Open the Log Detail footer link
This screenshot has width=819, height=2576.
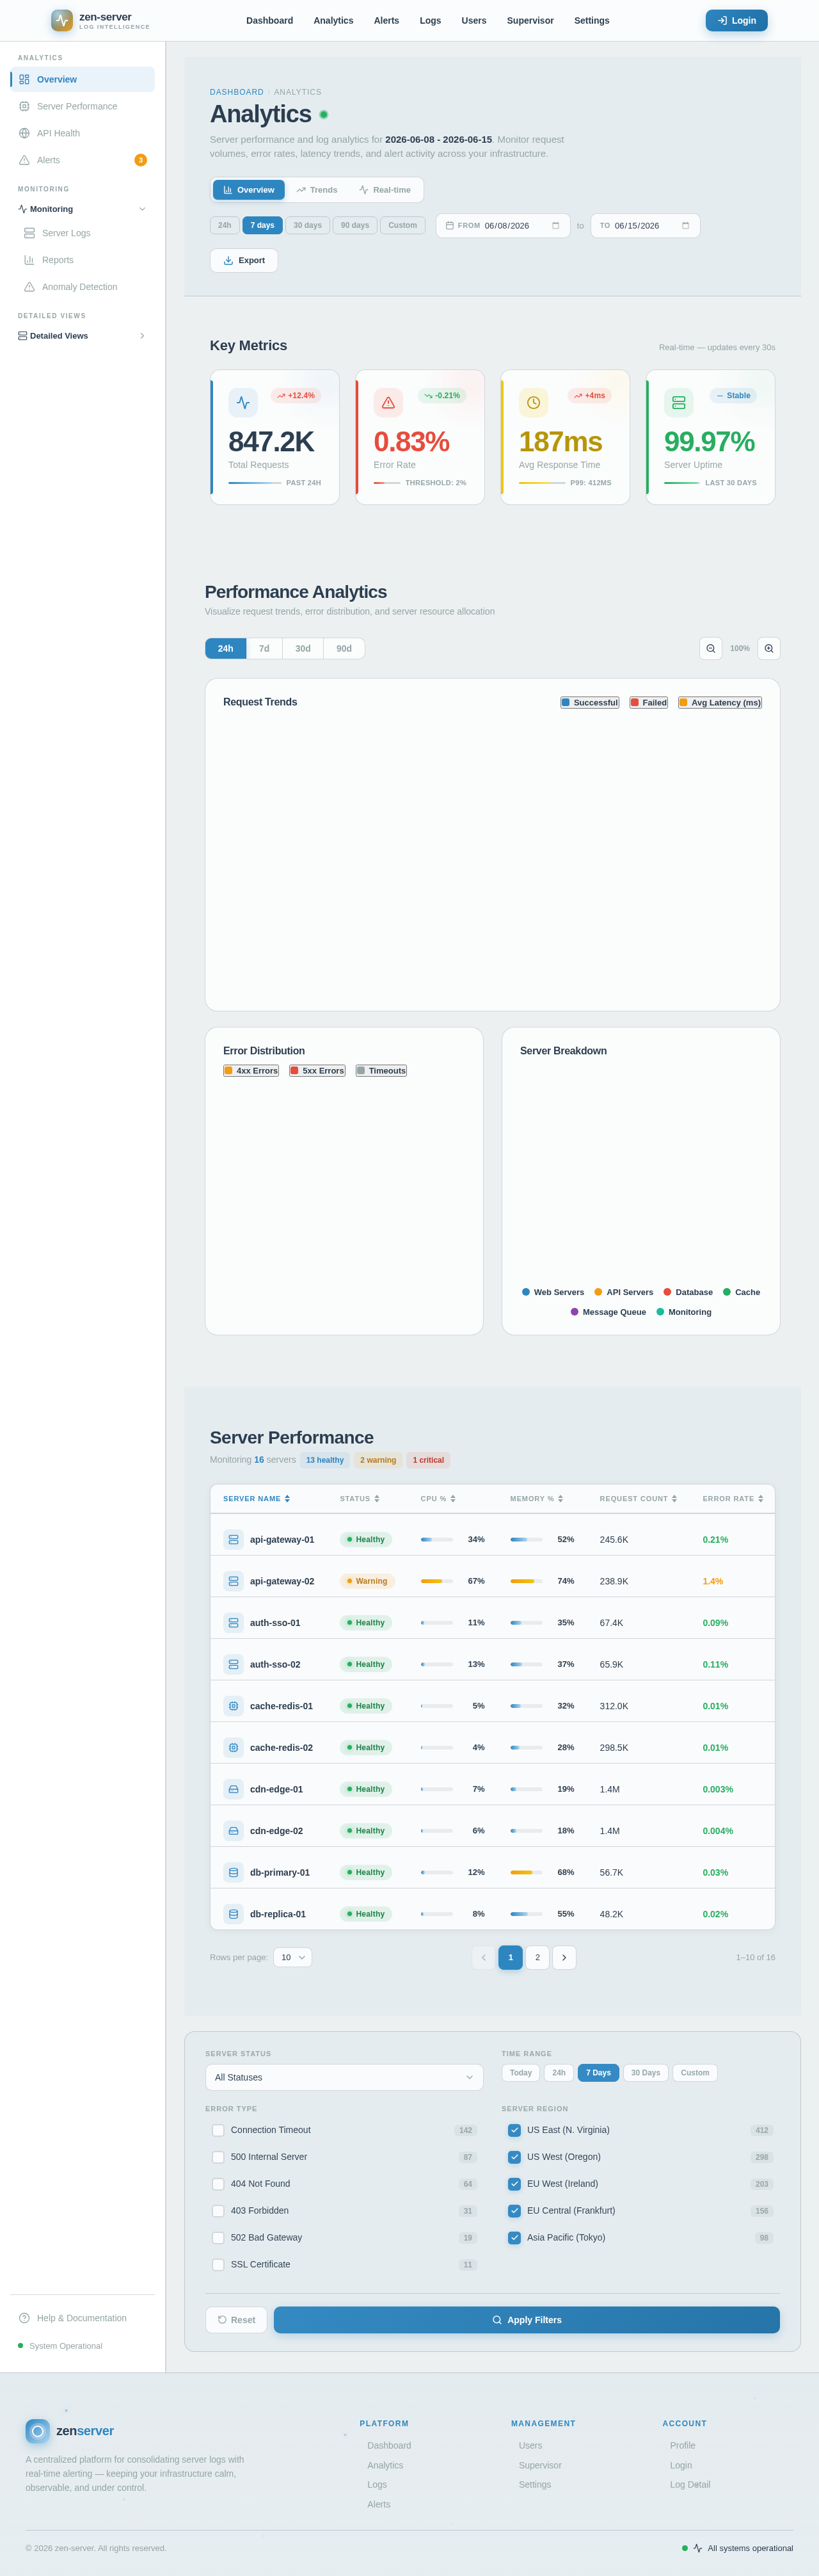pos(690,2484)
